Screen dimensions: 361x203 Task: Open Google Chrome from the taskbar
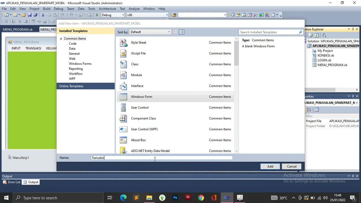click(x=201, y=198)
